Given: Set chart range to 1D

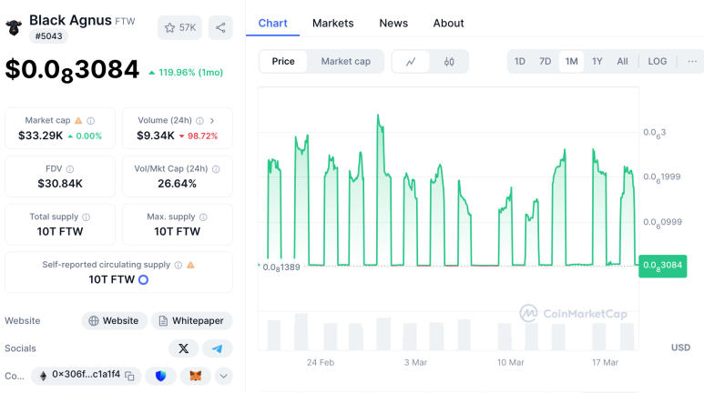Looking at the screenshot, I should (519, 62).
